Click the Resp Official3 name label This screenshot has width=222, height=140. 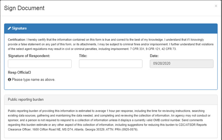point(19,72)
